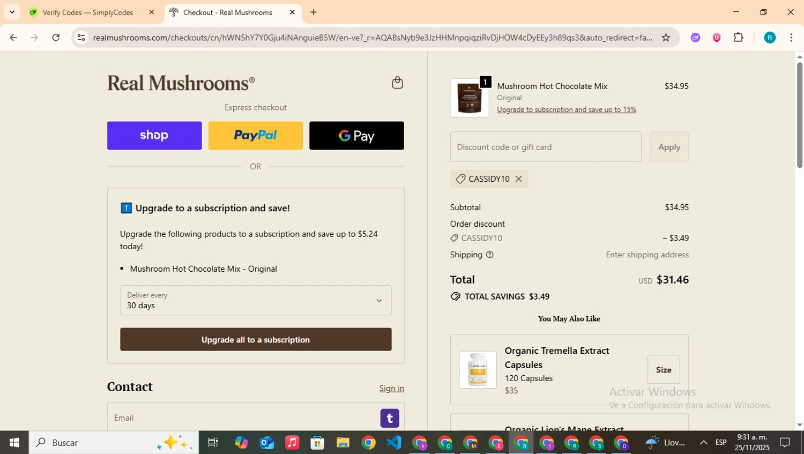The image size is (804, 454).
Task: Switch to Verify Codes — SimplyCodes tab
Action: pos(87,12)
